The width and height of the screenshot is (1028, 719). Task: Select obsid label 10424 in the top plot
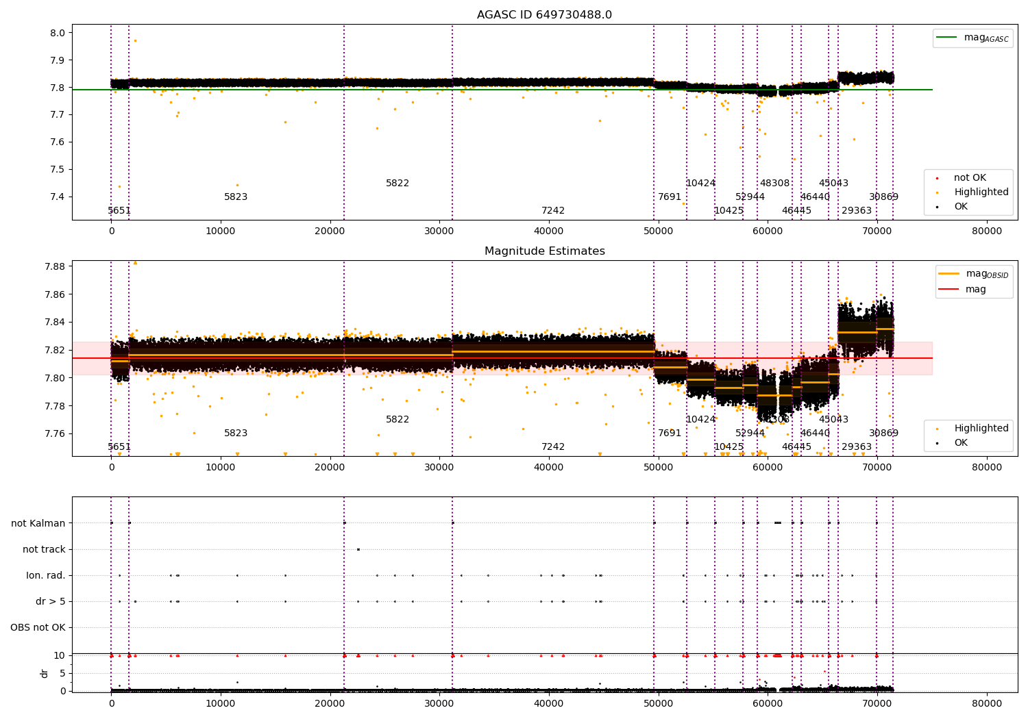700,184
